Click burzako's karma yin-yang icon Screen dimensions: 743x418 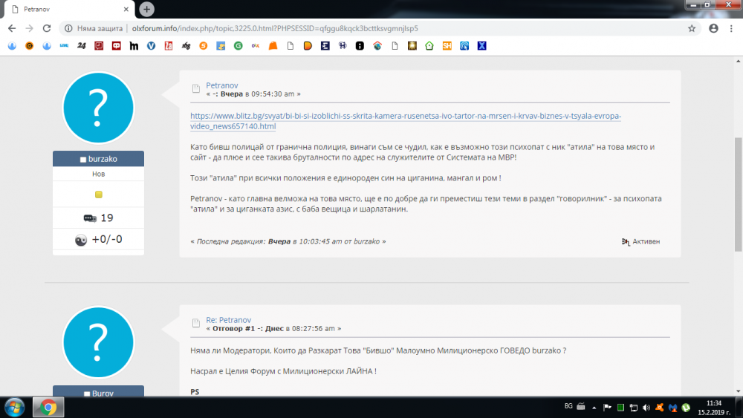pyautogui.click(x=81, y=240)
